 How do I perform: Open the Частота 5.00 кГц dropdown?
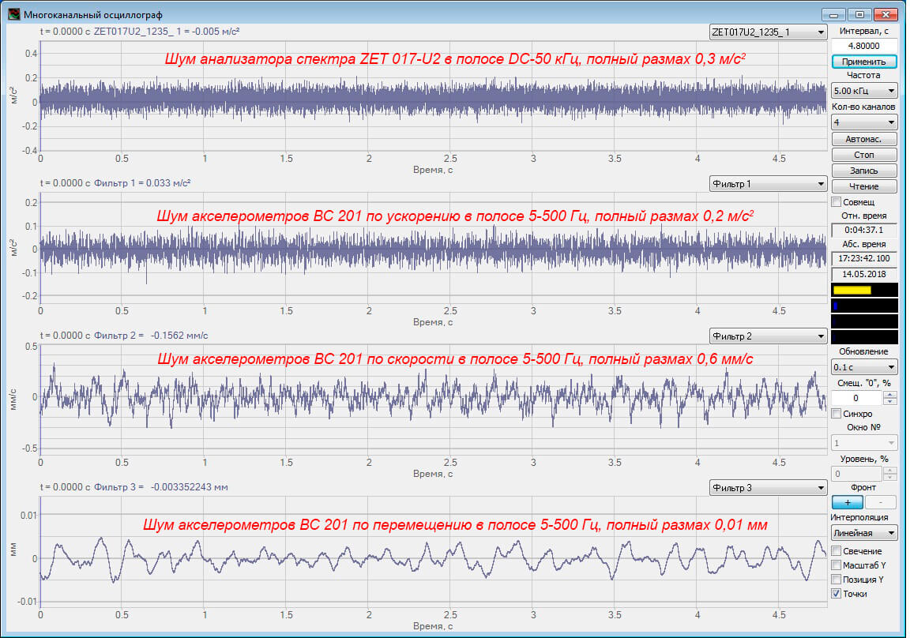(x=864, y=91)
